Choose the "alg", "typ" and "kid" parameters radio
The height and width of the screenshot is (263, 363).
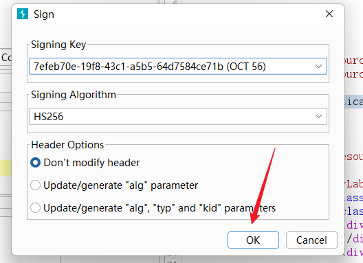coord(36,207)
